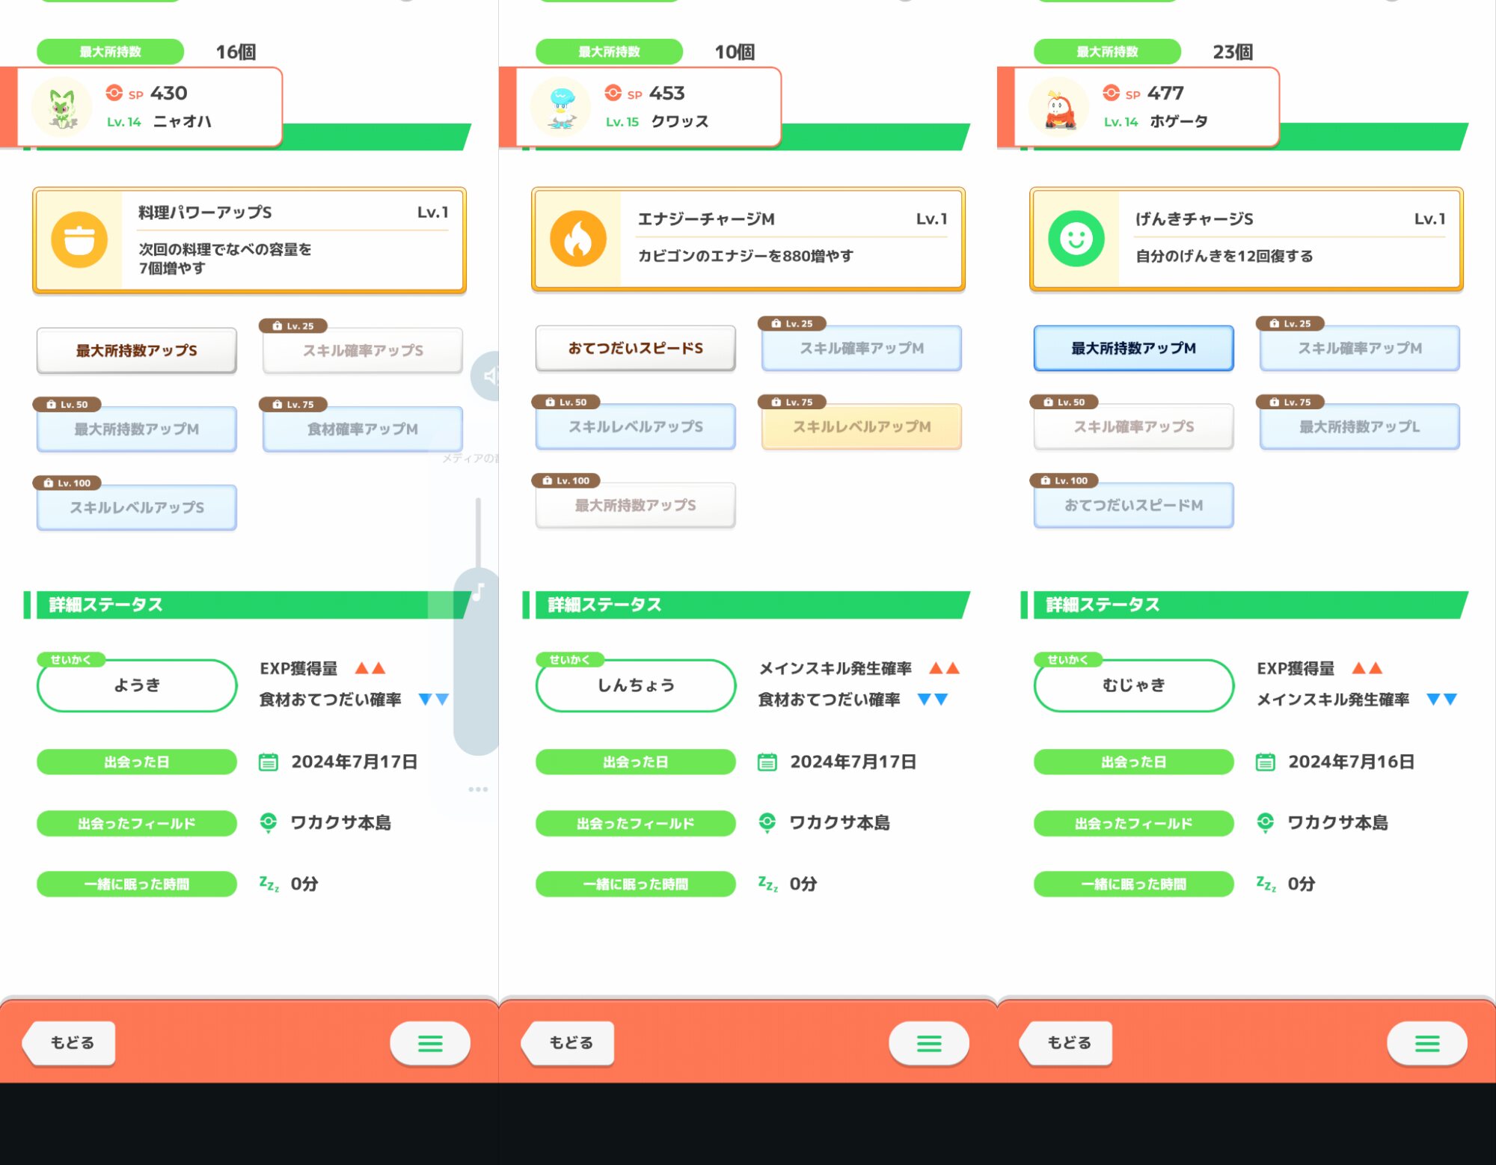Screen dimensions: 1496x1165
Task: Open hamburger menu in Hogeta's panel
Action: [1427, 1043]
